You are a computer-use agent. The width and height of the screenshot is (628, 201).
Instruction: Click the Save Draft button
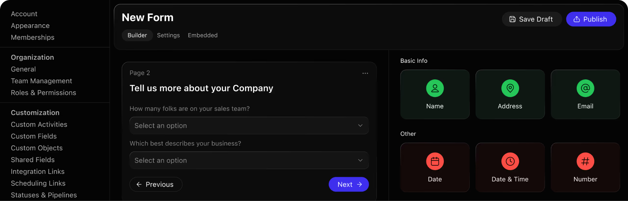click(x=532, y=19)
